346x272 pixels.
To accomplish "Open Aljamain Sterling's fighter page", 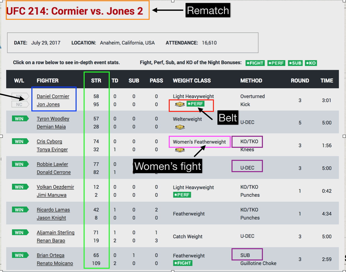I will tap(55, 232).
